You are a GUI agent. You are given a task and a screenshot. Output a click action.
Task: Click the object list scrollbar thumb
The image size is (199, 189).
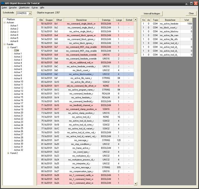coord(135,38)
